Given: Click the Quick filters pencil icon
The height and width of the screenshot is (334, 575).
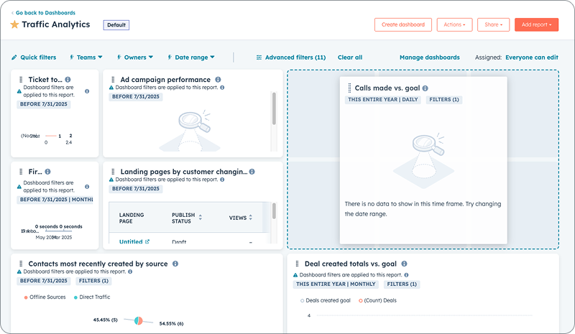Looking at the screenshot, I should (x=14, y=57).
